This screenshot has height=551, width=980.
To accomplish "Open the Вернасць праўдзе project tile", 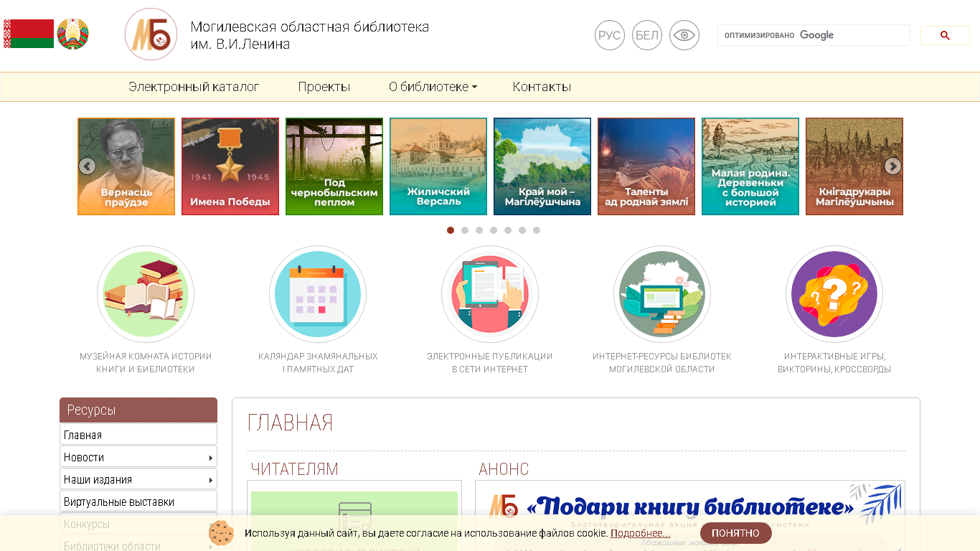I will tap(126, 166).
